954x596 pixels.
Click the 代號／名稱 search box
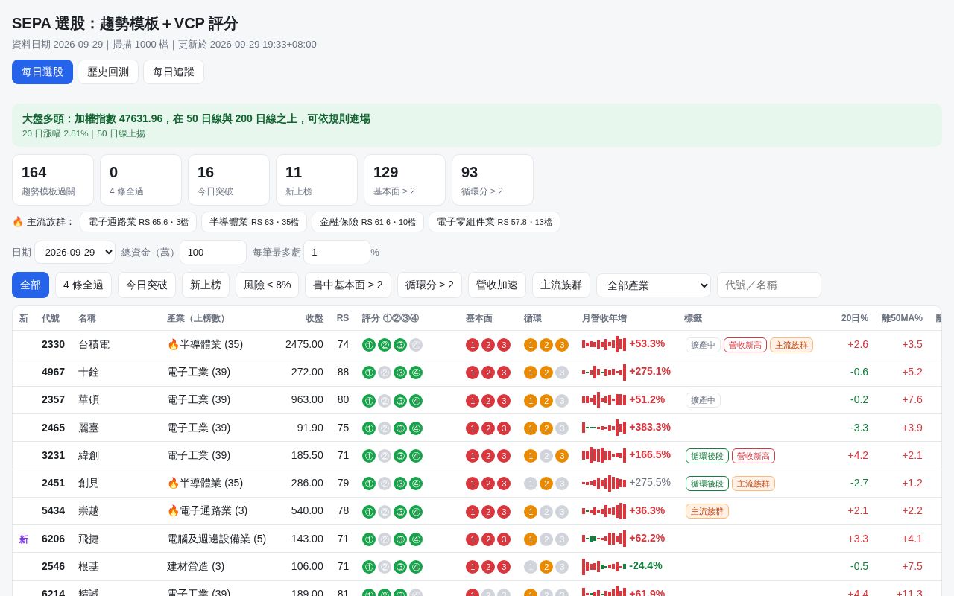tap(769, 285)
